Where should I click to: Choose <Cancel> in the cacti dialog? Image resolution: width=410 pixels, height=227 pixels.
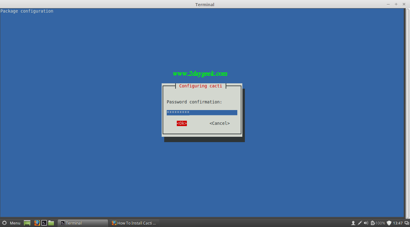coord(220,124)
